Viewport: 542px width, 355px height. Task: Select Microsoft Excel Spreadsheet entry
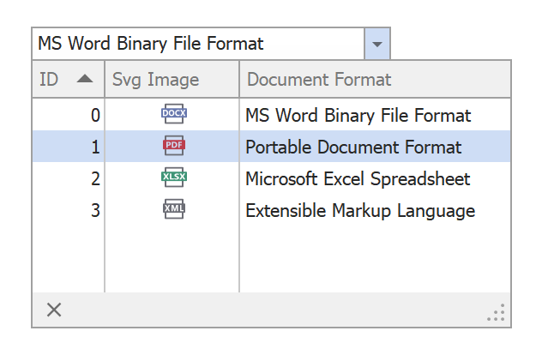coord(358,179)
